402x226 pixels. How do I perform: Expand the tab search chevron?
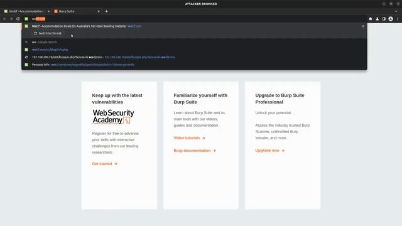pyautogui.click(x=396, y=11)
